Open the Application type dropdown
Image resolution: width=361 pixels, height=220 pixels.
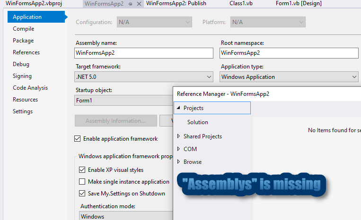click(289, 76)
